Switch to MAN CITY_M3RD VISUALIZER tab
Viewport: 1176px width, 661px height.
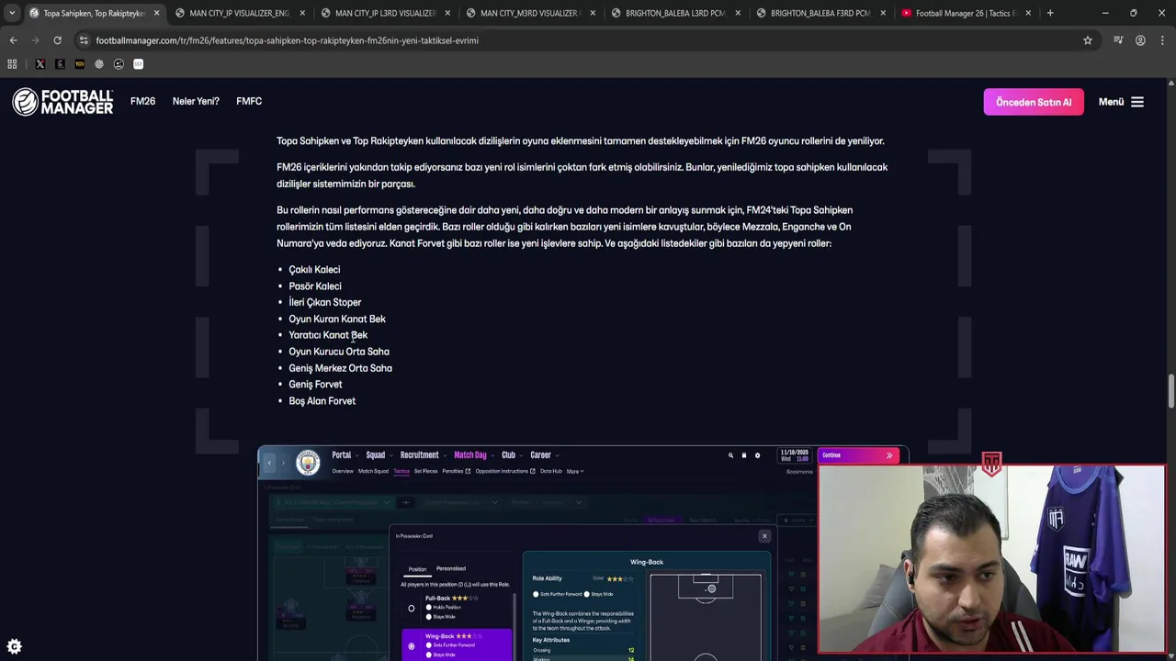pos(530,13)
